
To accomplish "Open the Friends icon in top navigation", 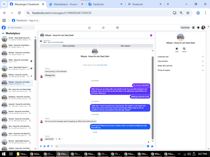I will pos(103,28).
